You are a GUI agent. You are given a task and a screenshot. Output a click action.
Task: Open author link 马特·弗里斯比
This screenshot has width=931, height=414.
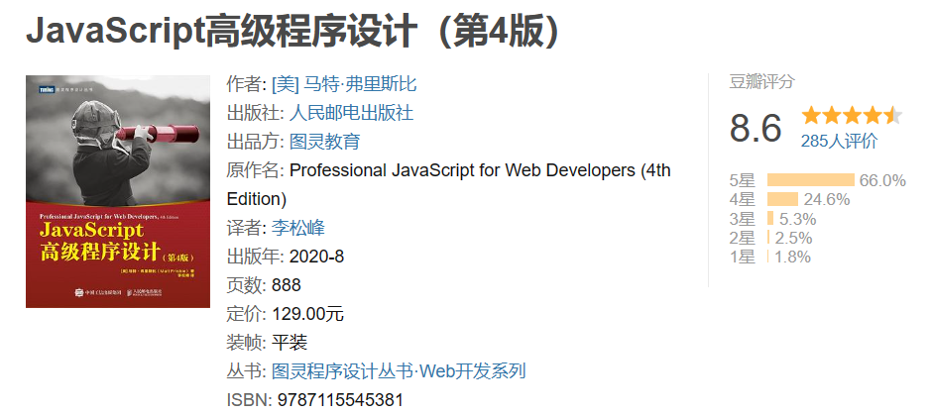pos(344,84)
